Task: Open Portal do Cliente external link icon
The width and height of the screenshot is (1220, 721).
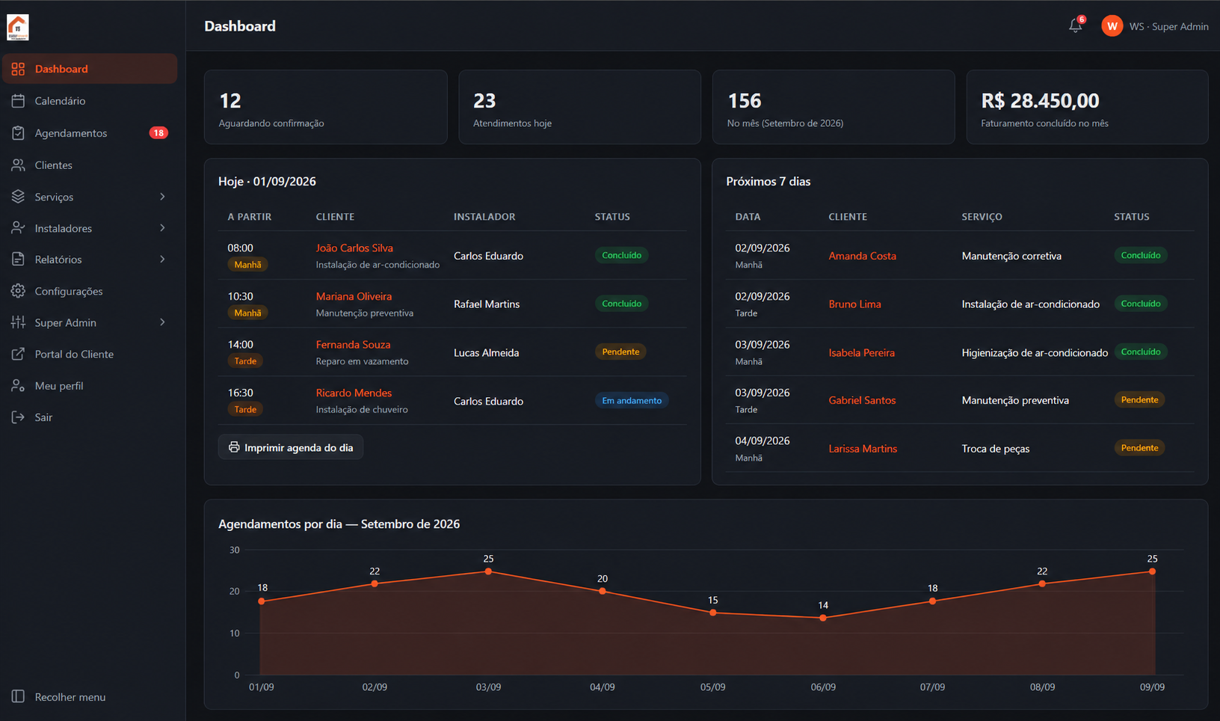Action: tap(18, 355)
